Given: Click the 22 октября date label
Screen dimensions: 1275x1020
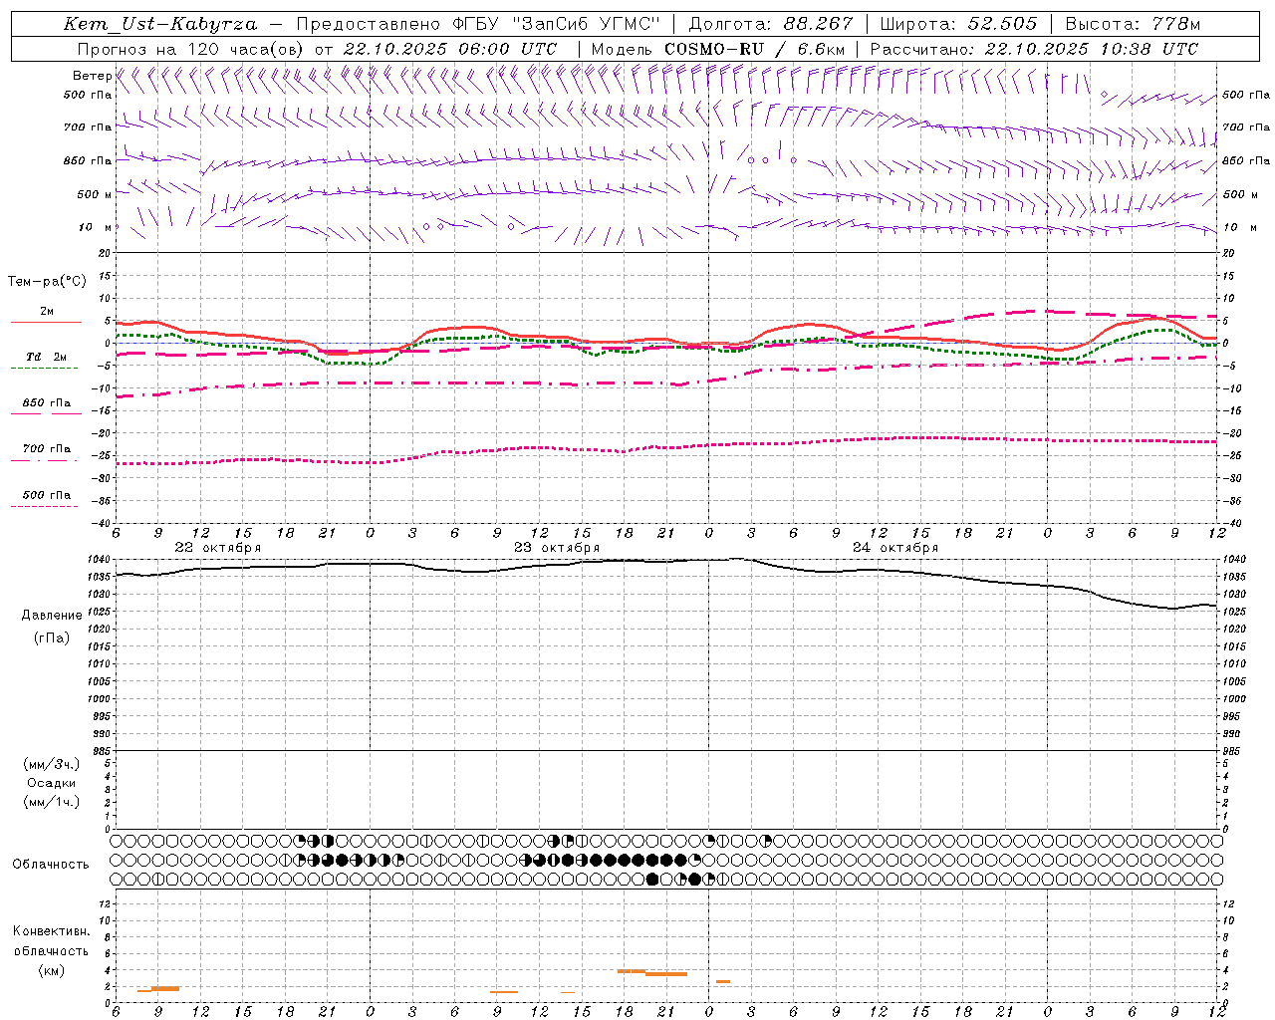Looking at the screenshot, I should coord(218,548).
